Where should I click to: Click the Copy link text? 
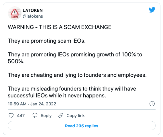click(x=76, y=116)
